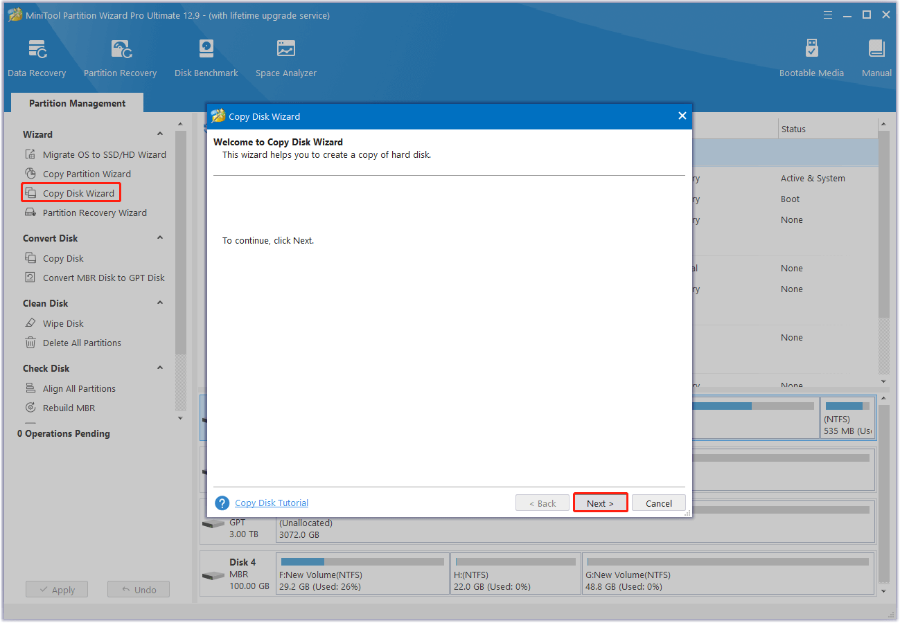Open the Data Recovery tool
Screen dimensions: 900x623
37,58
